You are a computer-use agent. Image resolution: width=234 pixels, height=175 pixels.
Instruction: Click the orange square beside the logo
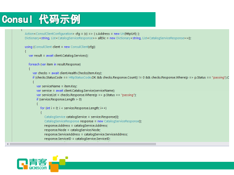54,167
